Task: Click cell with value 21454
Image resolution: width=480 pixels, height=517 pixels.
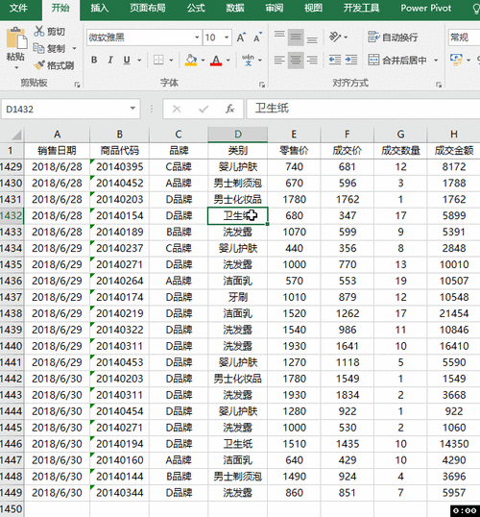Action: pos(454,313)
